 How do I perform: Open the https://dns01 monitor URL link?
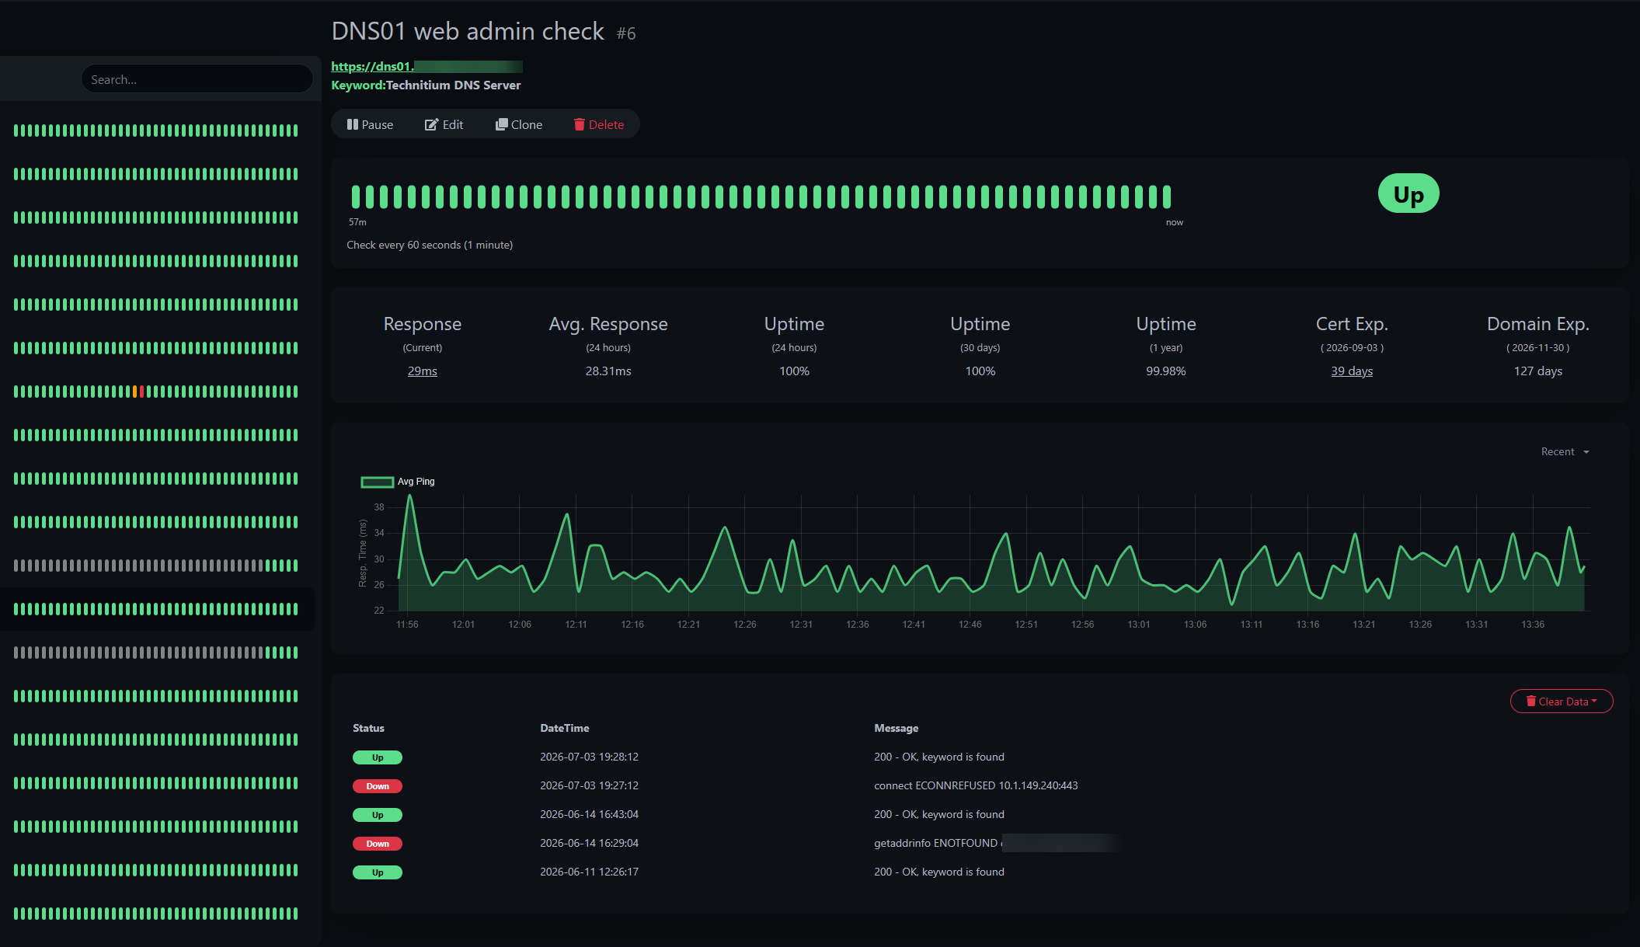pyautogui.click(x=427, y=67)
